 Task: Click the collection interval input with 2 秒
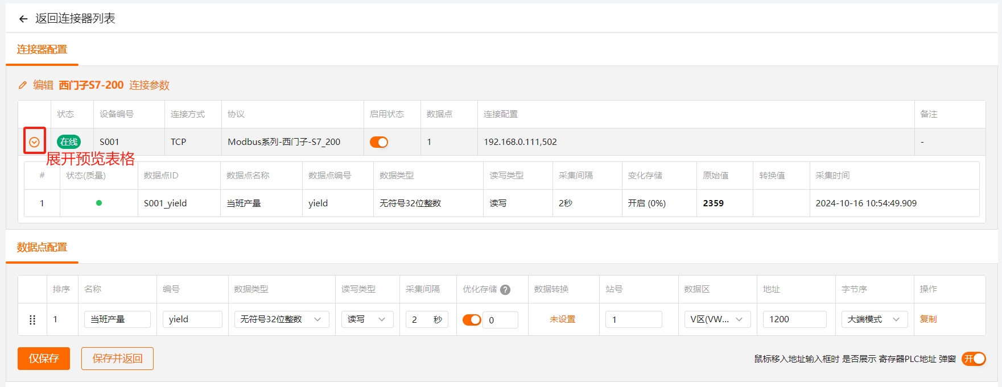pos(427,319)
